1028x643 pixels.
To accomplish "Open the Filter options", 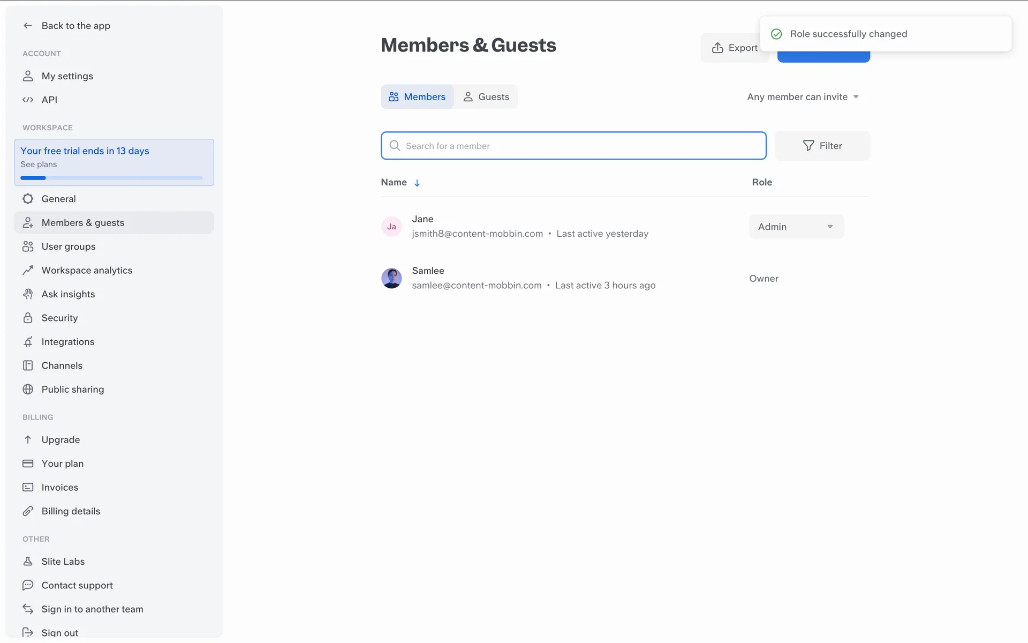I will point(822,146).
